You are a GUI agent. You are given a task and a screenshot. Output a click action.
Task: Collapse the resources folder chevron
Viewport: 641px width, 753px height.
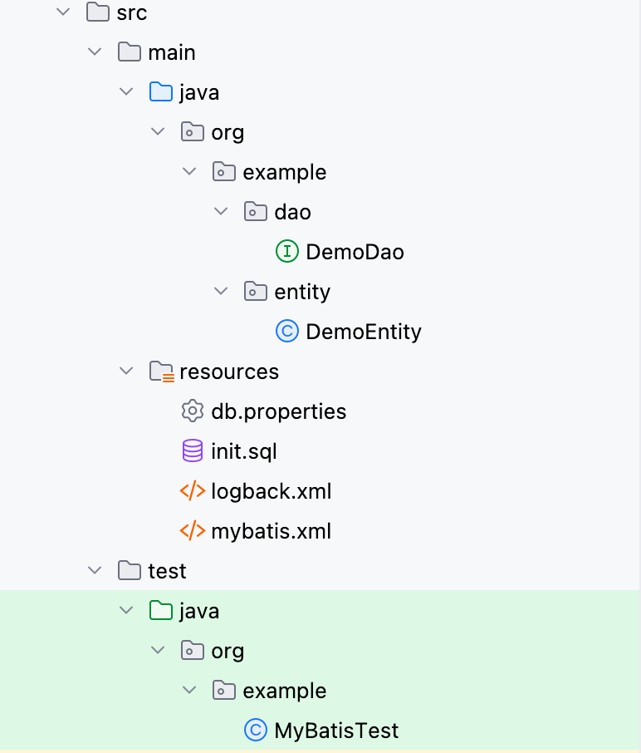[126, 370]
